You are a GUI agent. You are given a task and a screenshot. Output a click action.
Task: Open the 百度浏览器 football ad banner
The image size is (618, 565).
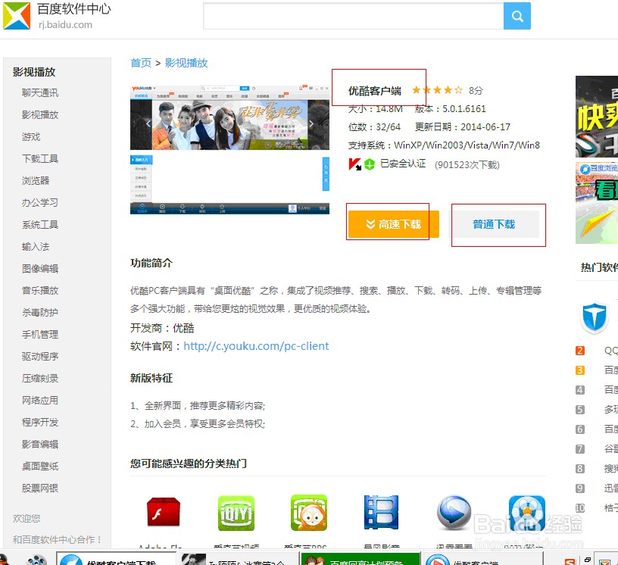tap(597, 204)
